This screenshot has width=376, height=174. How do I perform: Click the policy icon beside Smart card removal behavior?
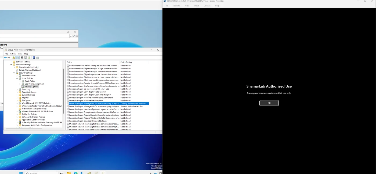(68, 121)
